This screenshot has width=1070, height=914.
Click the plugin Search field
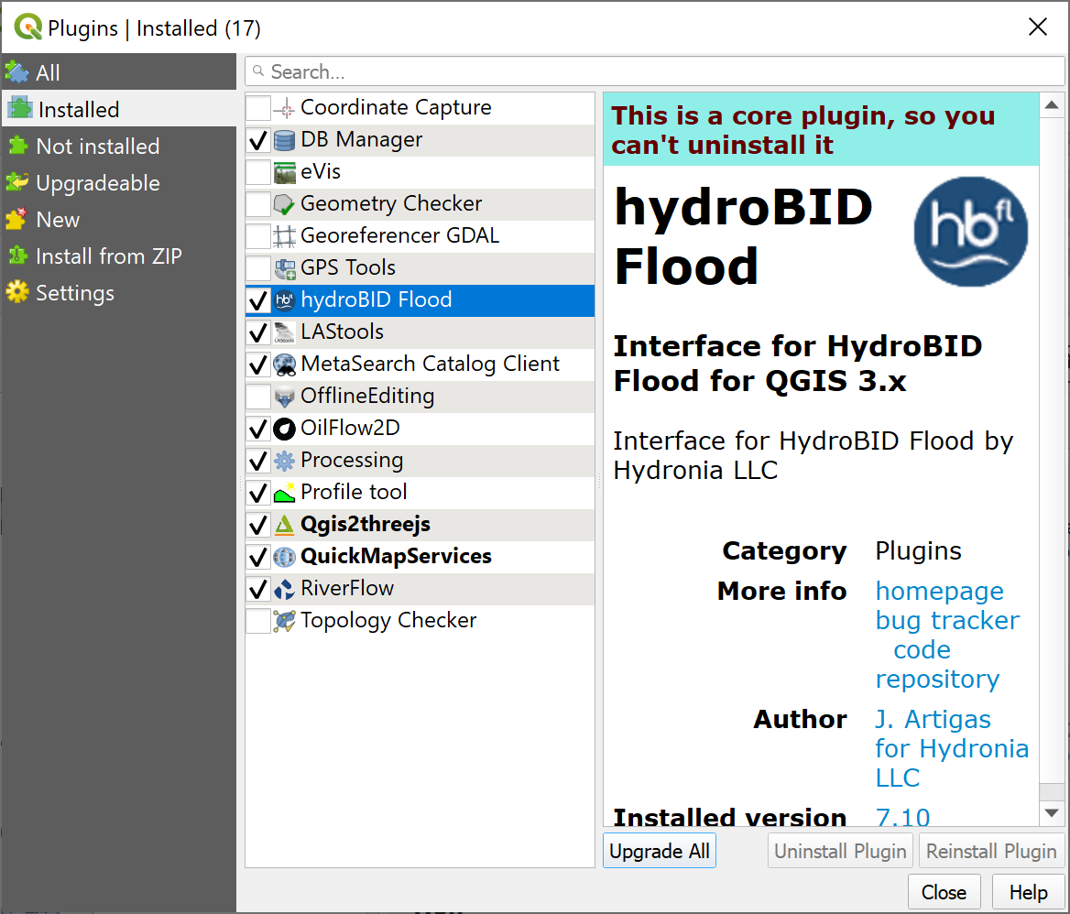(654, 71)
